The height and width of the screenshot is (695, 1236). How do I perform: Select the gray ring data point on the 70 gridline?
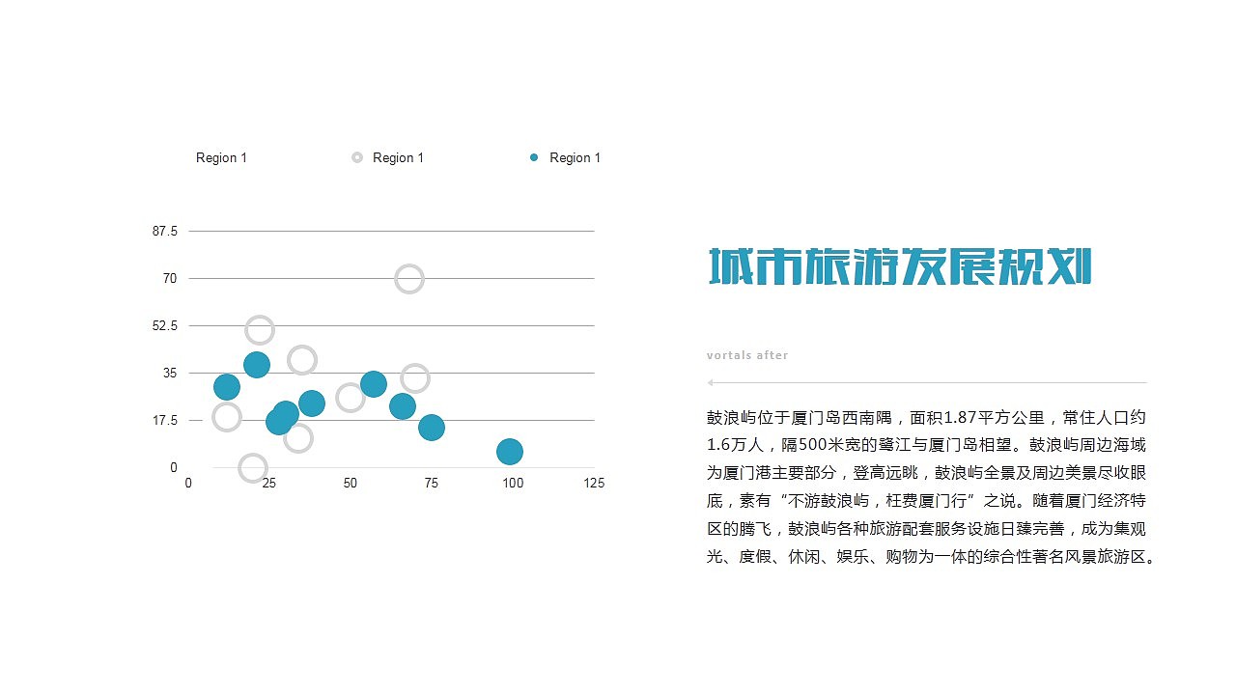pos(409,278)
